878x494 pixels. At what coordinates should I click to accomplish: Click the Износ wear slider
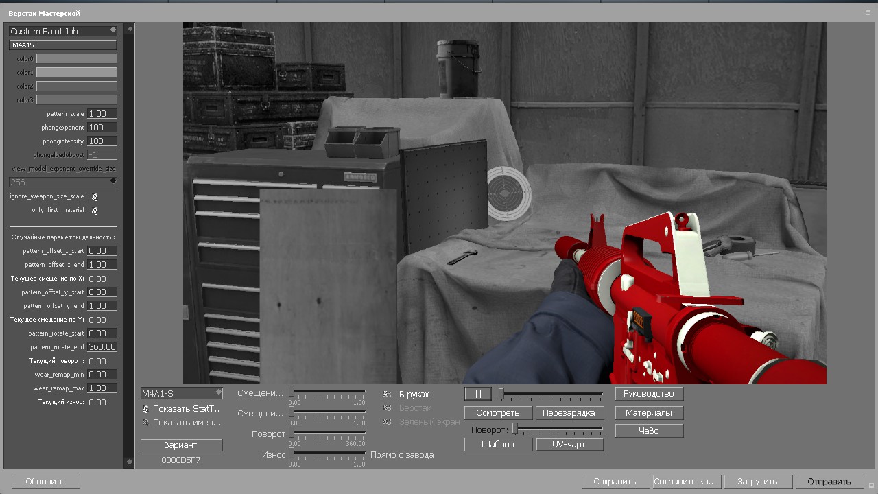click(x=327, y=454)
